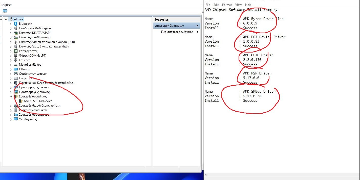Click the ultraex root computer icon

coord(11,19)
